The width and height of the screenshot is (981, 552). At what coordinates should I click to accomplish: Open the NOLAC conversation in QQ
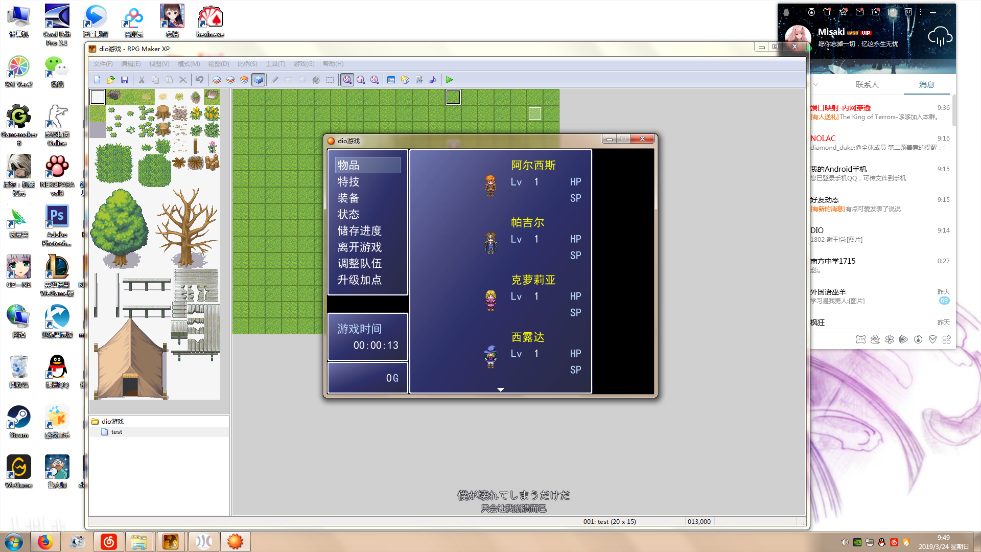coord(880,143)
